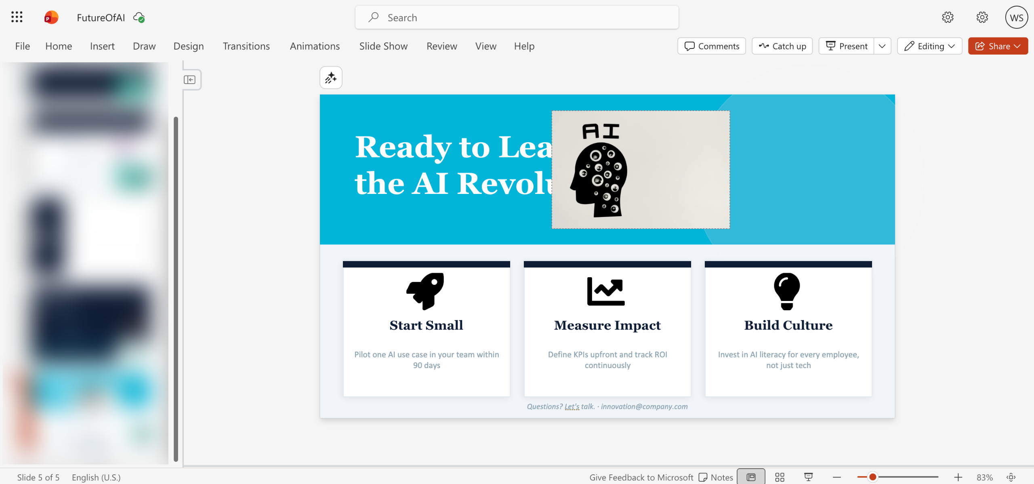Adjust the zoom slider handle
This screenshot has height=484, width=1034.
pyautogui.click(x=872, y=477)
